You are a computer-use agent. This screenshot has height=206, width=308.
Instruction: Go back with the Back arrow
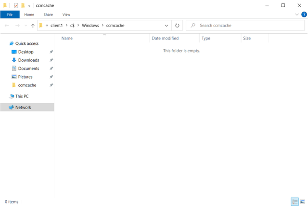(x=7, y=26)
